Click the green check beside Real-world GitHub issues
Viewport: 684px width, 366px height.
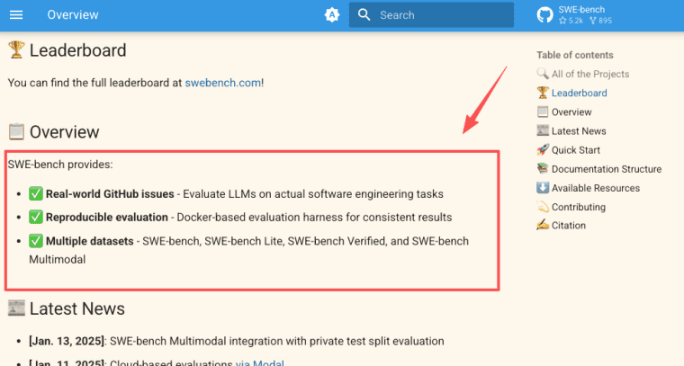[x=36, y=193]
